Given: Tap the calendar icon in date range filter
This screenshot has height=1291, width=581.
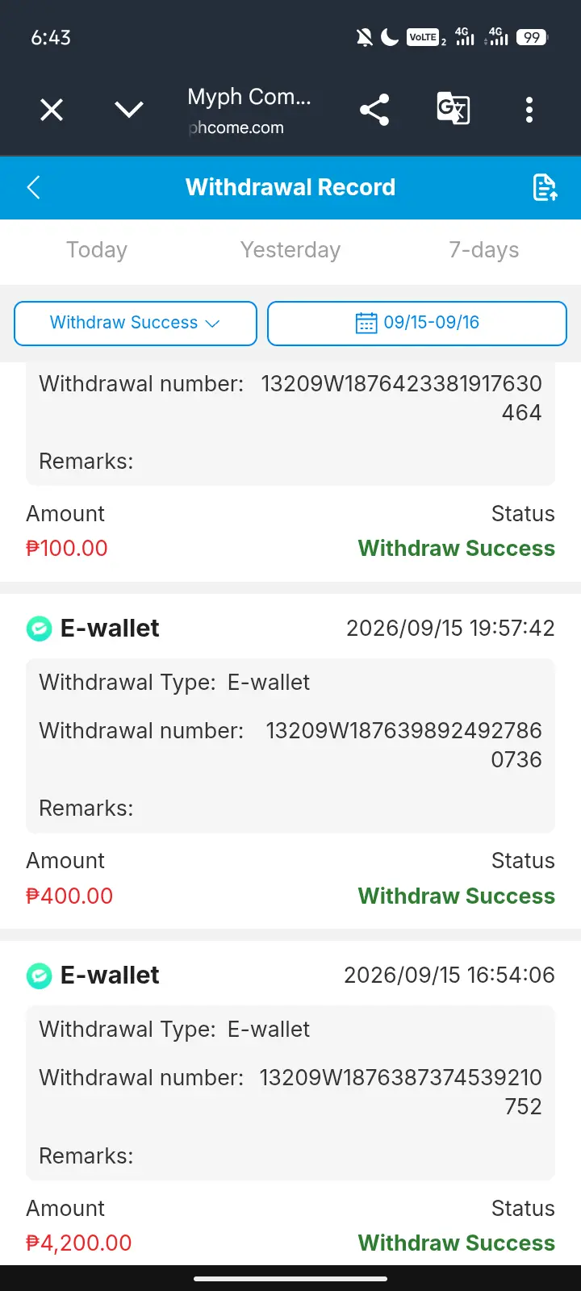Looking at the screenshot, I should click(x=366, y=323).
